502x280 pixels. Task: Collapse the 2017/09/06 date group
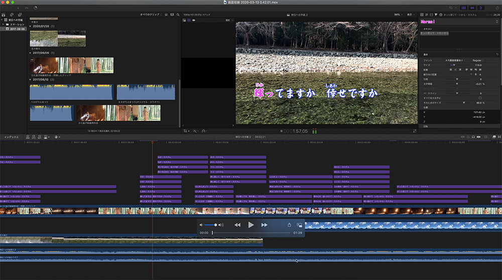coord(30,53)
